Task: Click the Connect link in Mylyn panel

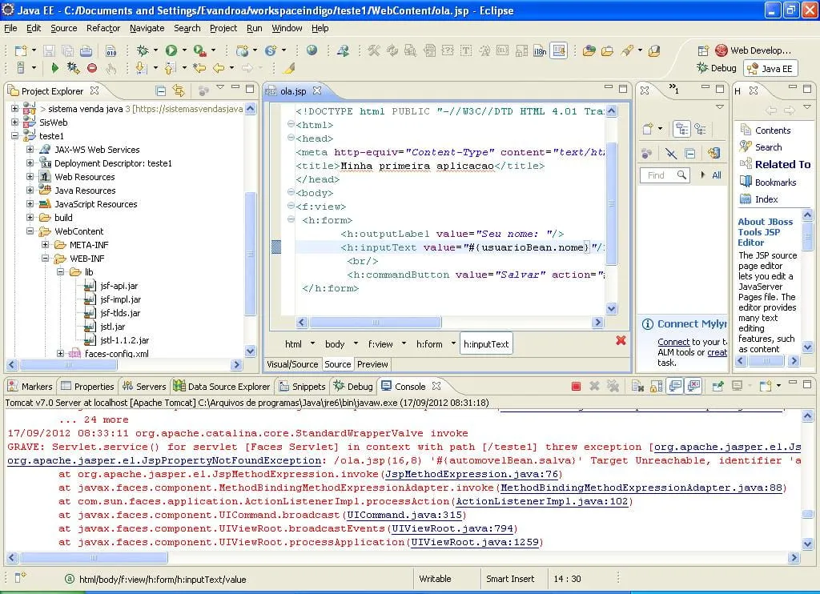Action: 673,342
